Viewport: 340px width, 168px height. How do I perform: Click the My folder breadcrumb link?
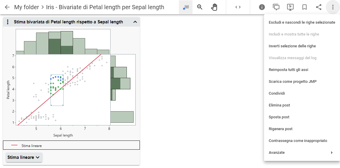click(x=27, y=7)
